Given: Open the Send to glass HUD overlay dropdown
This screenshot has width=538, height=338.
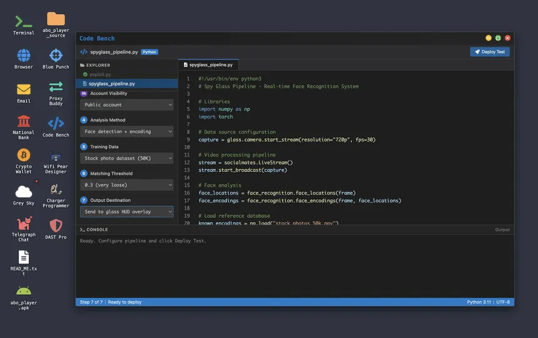Looking at the screenshot, I should (x=126, y=212).
